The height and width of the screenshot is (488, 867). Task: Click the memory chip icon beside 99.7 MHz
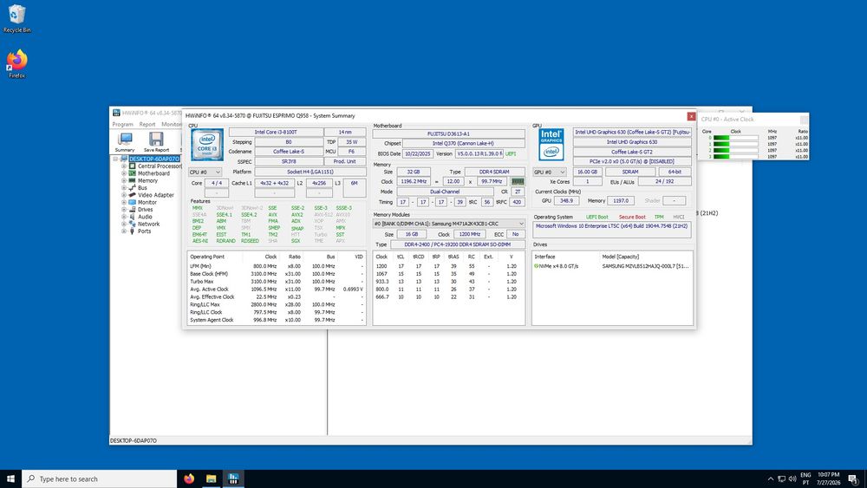click(518, 181)
